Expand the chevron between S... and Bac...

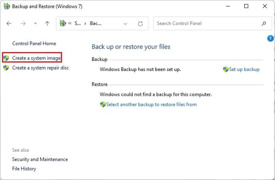click(85, 23)
